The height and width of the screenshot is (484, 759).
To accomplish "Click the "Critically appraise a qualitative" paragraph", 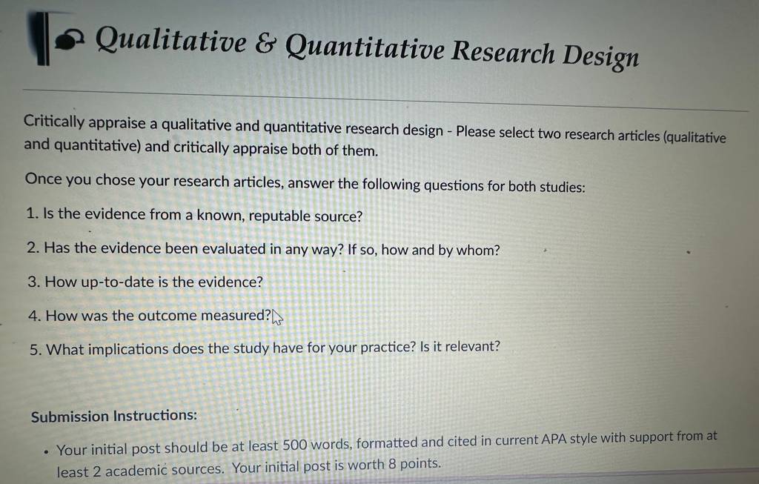I will [375, 136].
